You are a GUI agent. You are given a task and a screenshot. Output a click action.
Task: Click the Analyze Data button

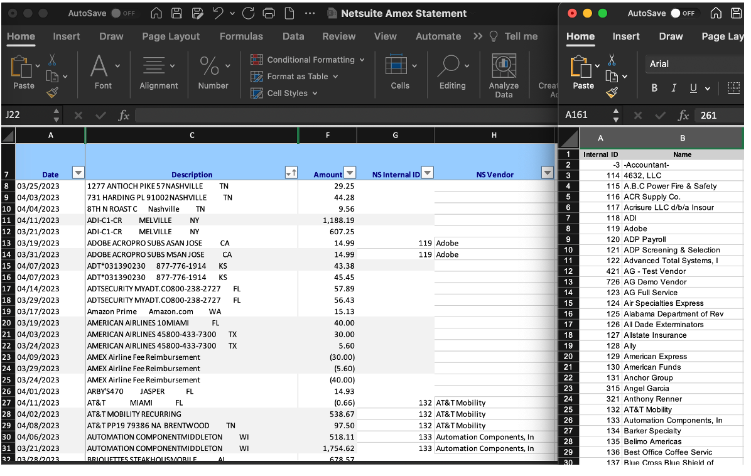point(504,75)
